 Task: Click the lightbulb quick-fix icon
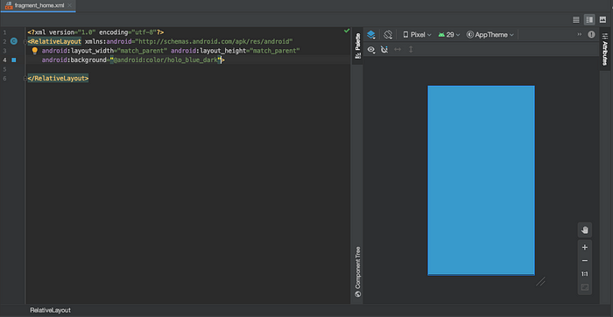pyautogui.click(x=34, y=51)
